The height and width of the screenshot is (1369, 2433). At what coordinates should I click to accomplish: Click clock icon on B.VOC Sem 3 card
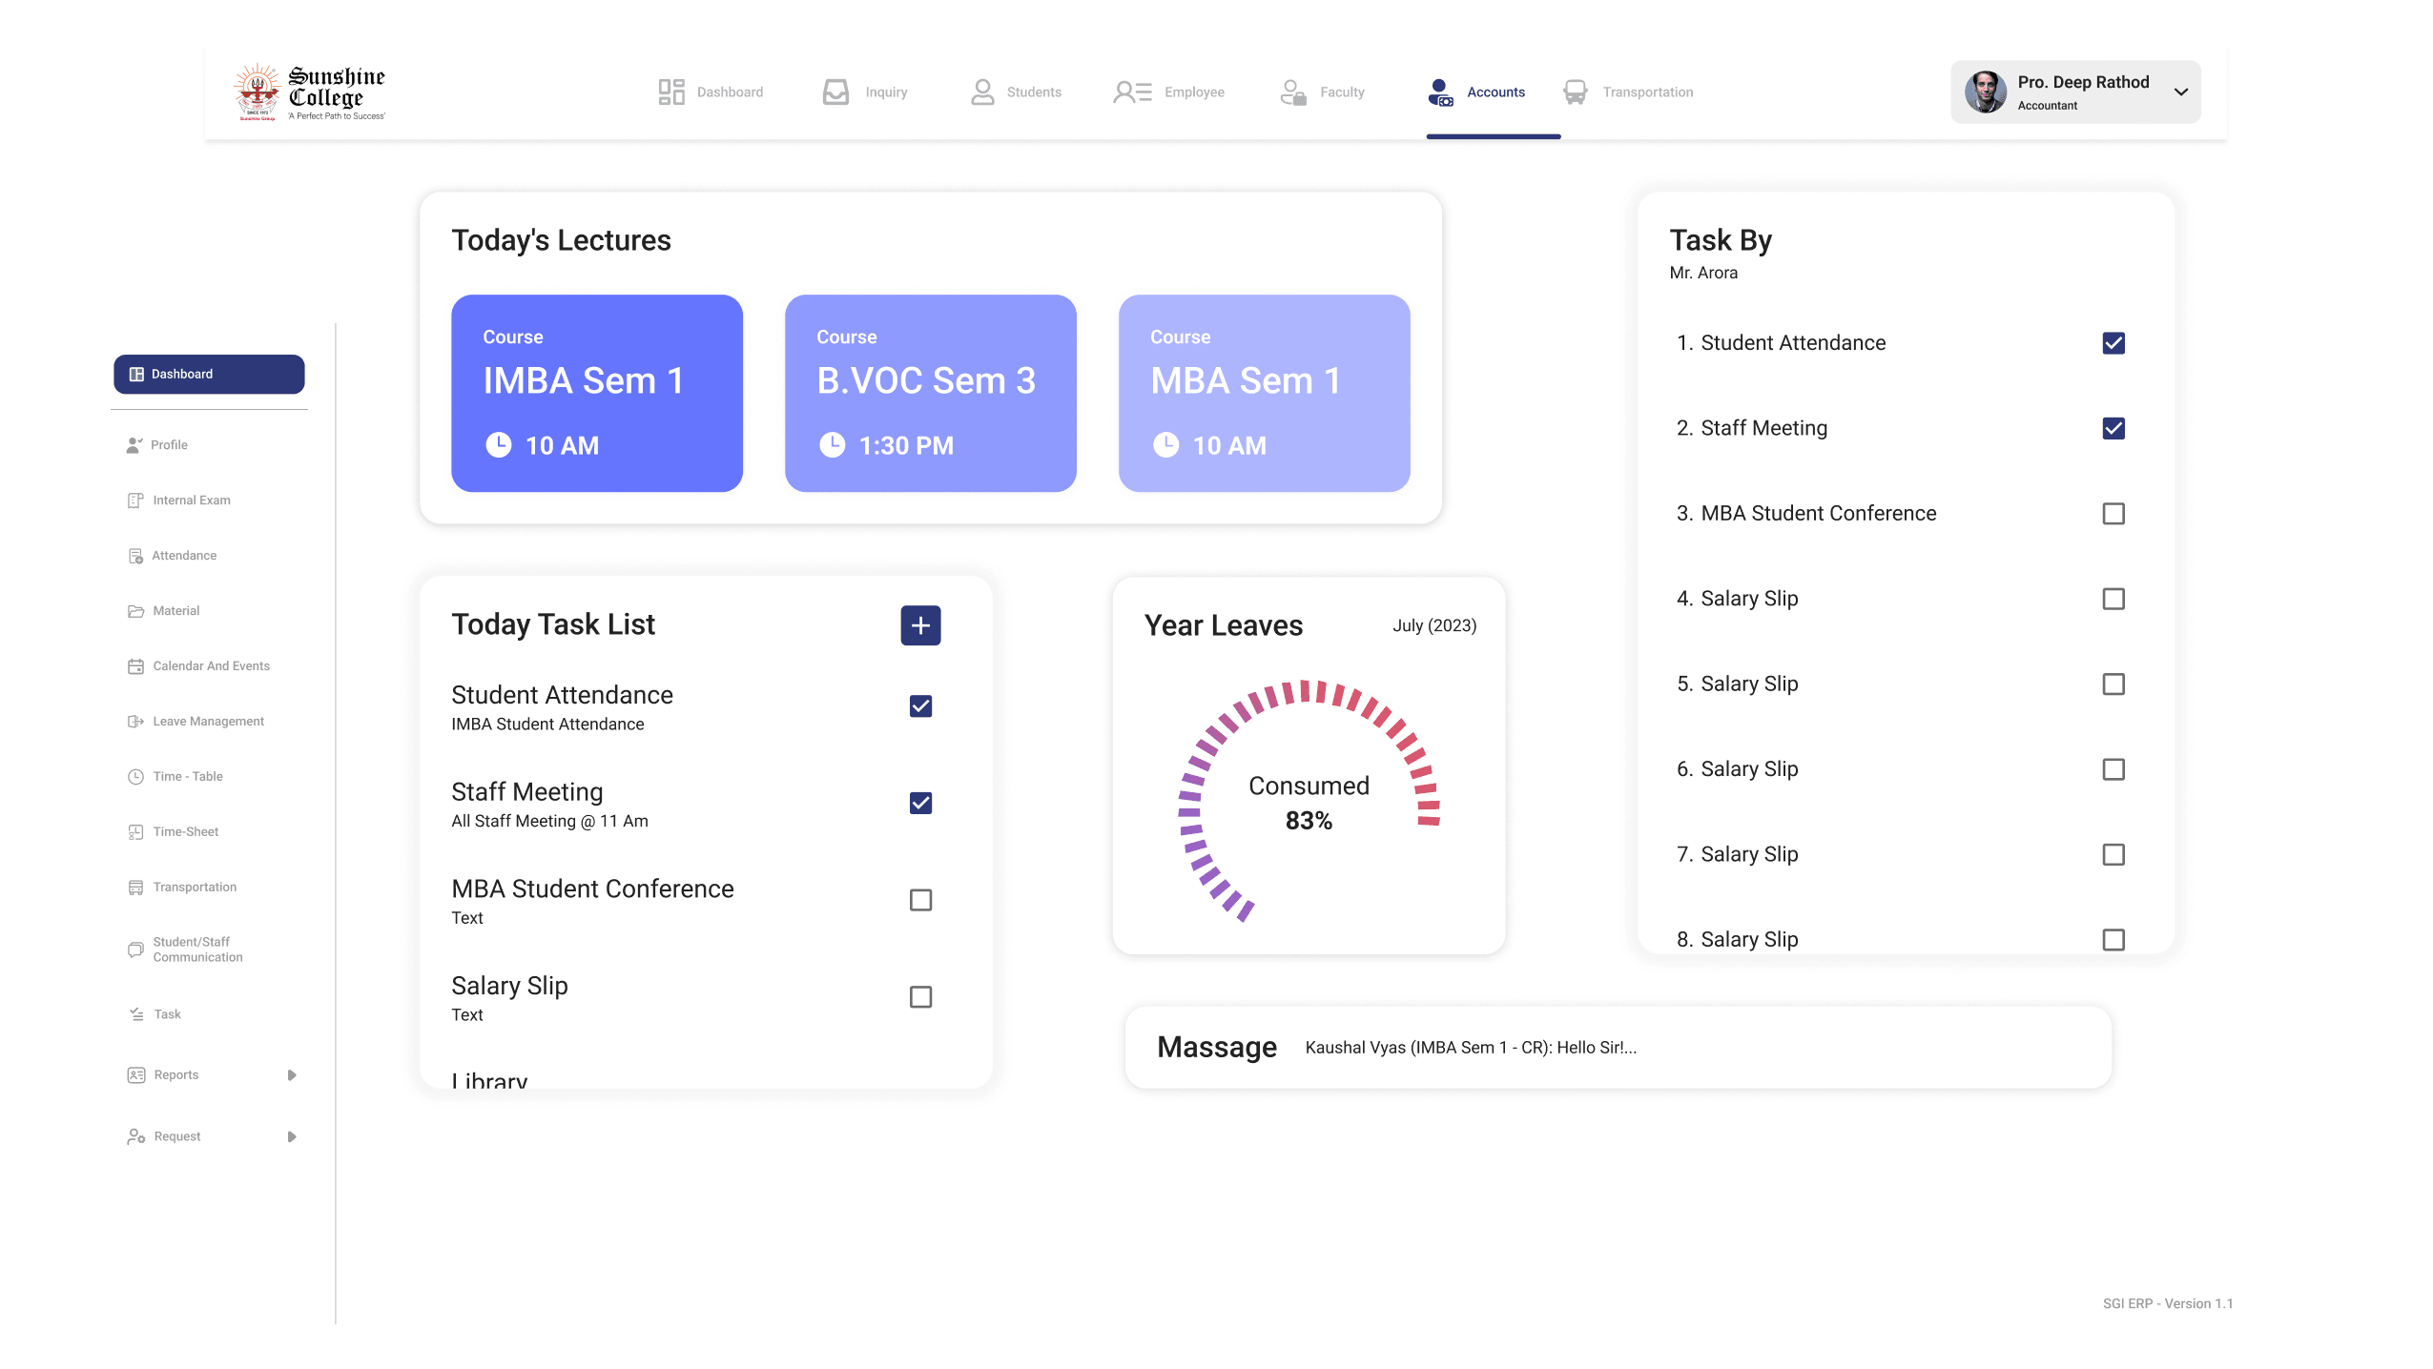tap(833, 445)
